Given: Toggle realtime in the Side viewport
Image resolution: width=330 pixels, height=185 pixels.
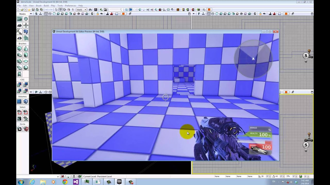Looking at the screenshot, I should point(40,14).
